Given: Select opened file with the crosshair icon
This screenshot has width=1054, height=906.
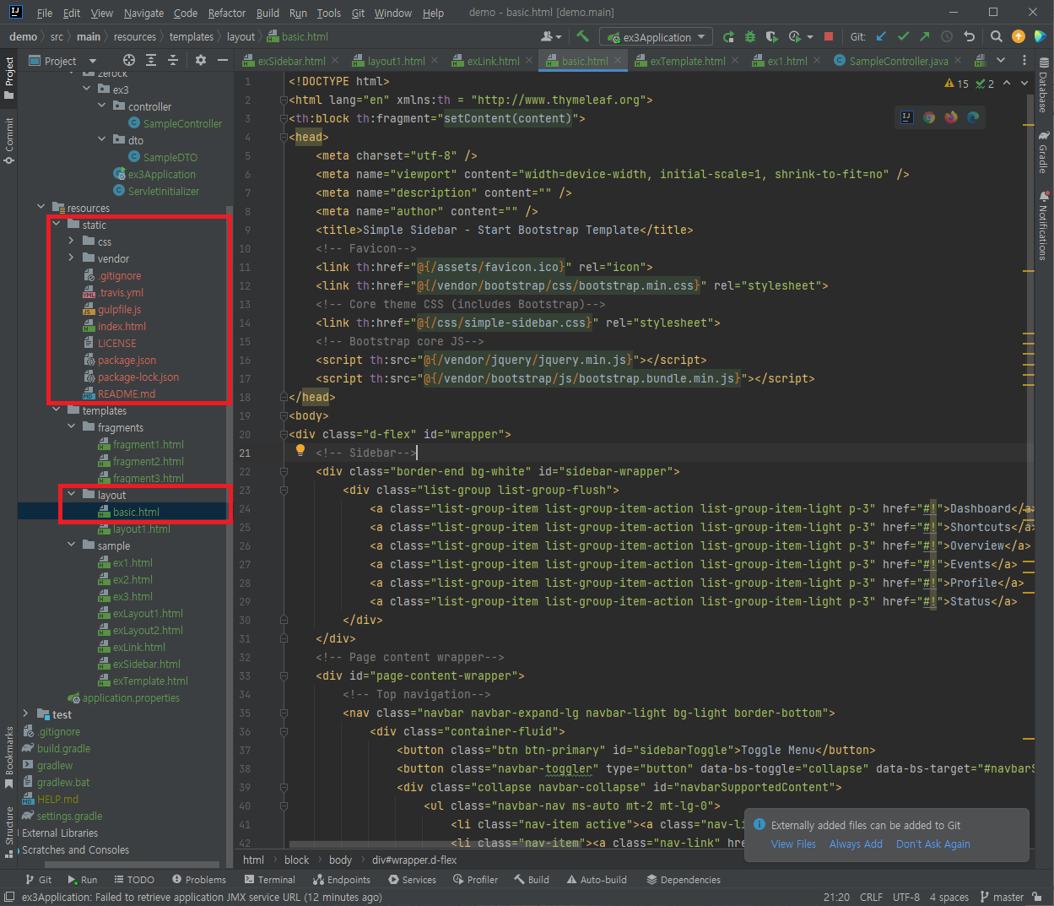Looking at the screenshot, I should coord(128,60).
